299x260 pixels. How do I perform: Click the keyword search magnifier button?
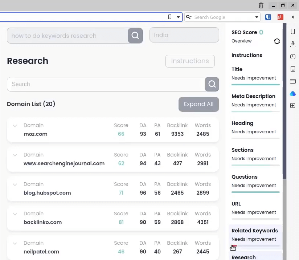(x=135, y=36)
